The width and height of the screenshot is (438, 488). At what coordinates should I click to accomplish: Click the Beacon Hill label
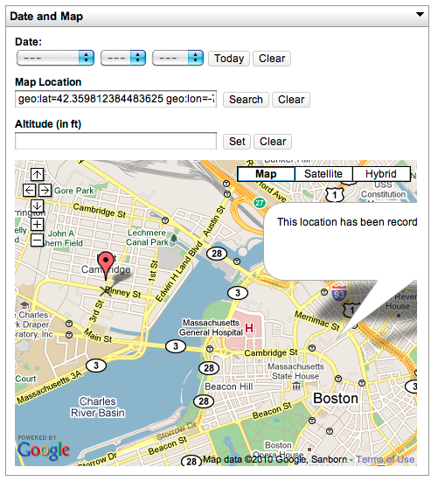(x=229, y=387)
